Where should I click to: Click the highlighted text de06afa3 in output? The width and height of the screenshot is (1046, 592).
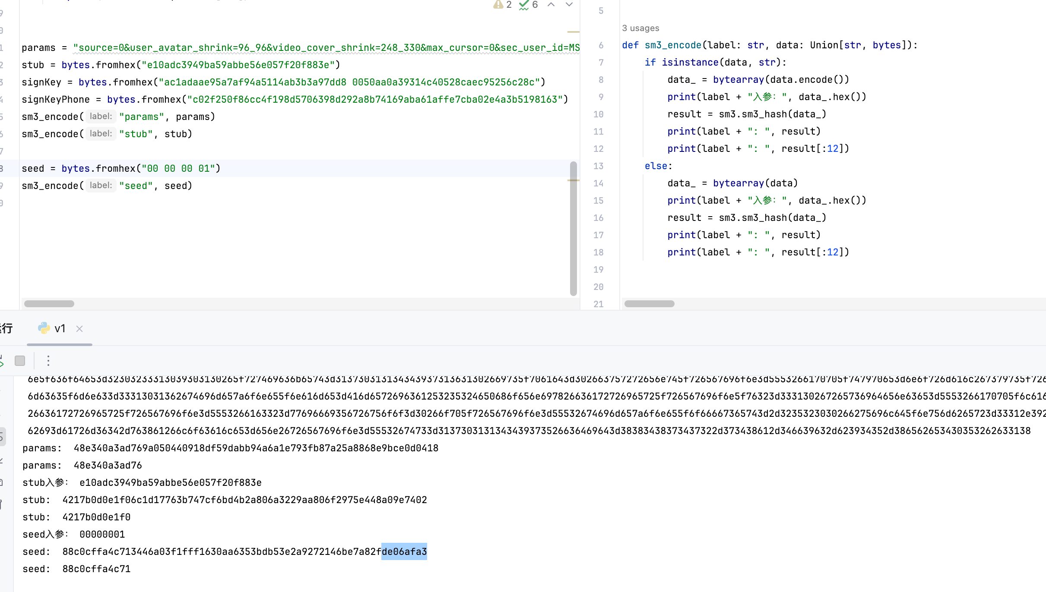click(x=404, y=552)
